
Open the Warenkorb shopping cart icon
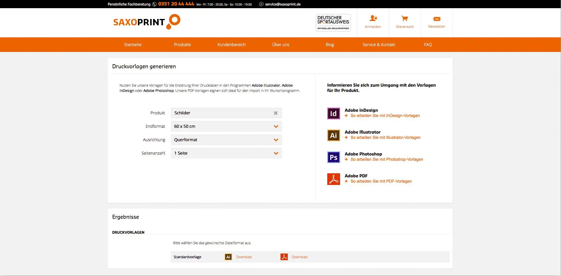(405, 19)
